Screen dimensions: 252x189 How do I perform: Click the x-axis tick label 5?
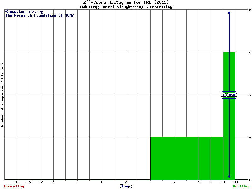[x=199, y=182]
